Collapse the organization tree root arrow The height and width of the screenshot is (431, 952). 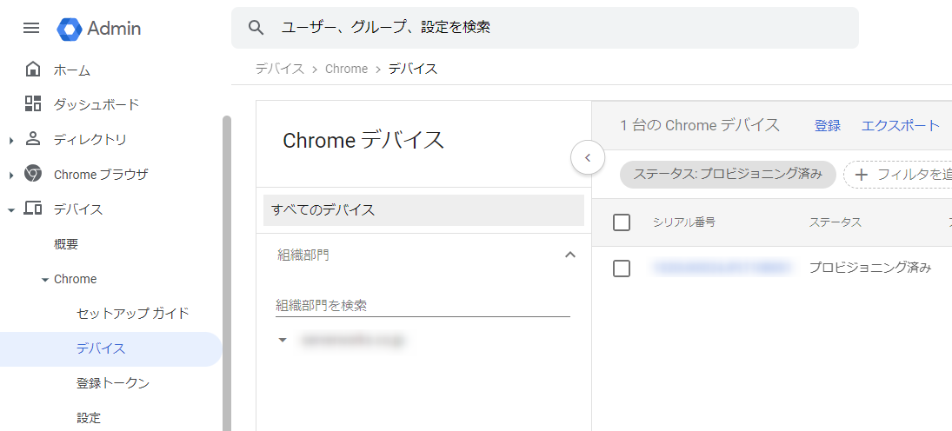282,340
